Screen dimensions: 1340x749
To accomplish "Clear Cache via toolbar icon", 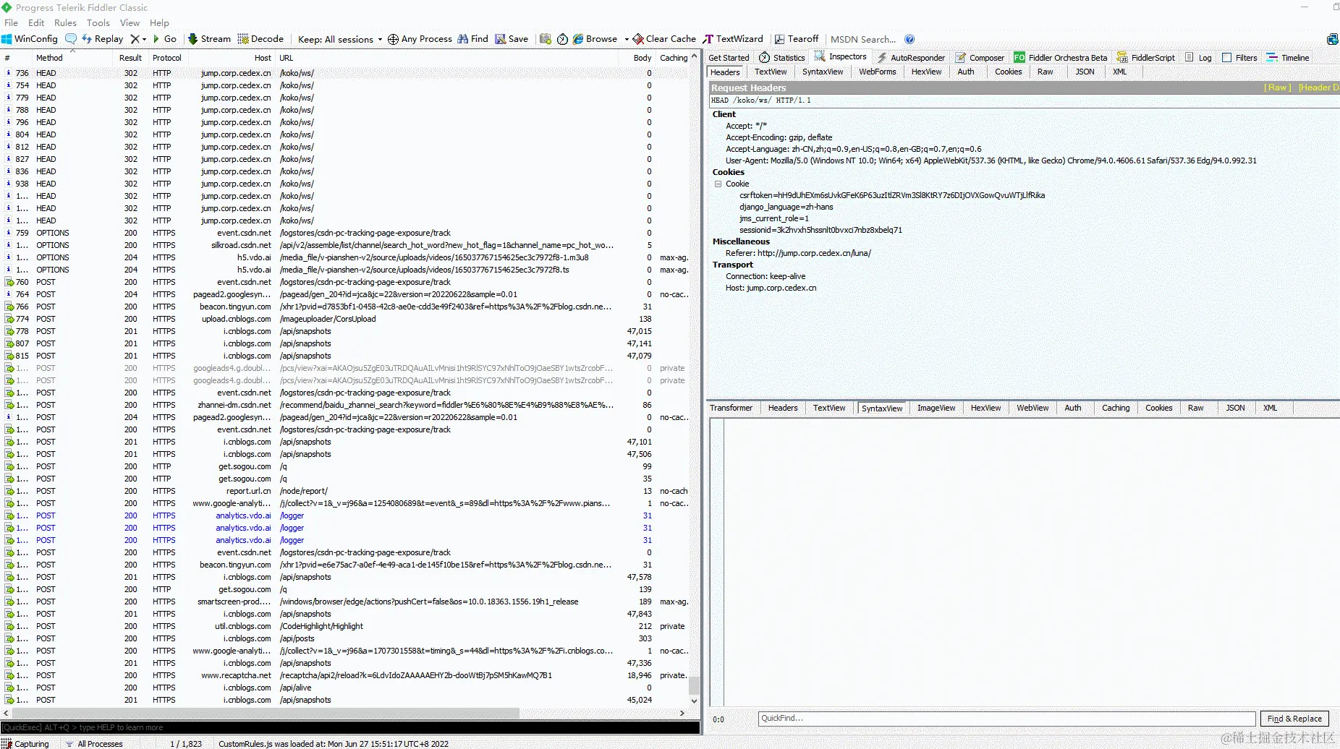I will 664,39.
